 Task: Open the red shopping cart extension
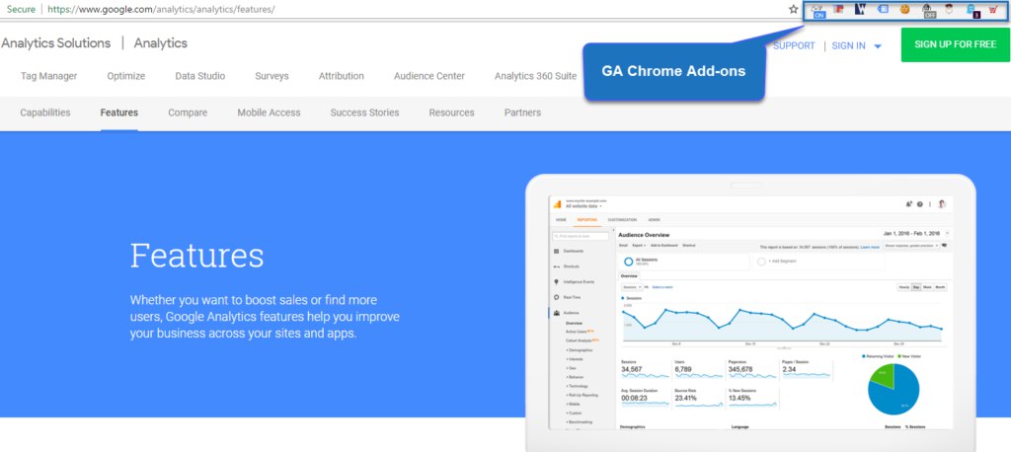[x=993, y=10]
